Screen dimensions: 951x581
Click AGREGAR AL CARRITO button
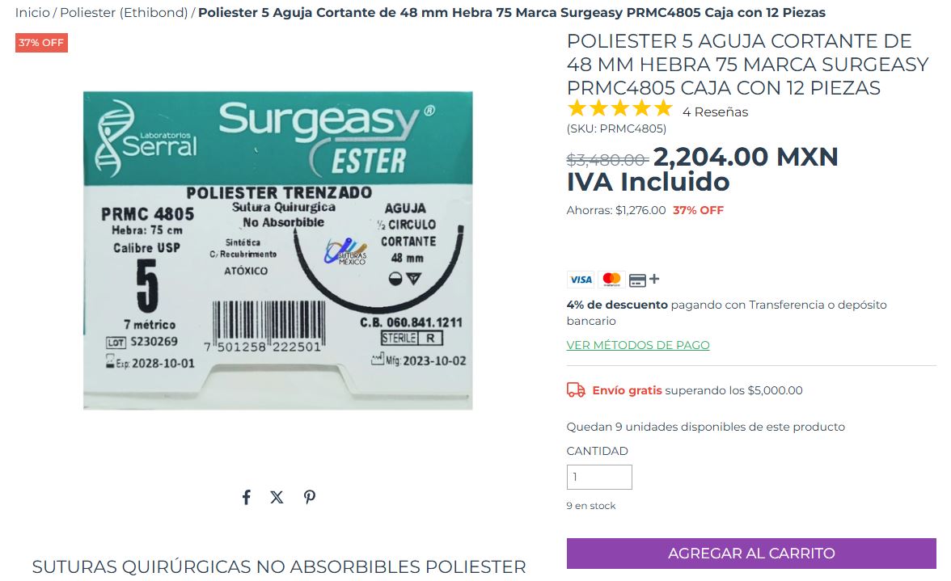(x=751, y=554)
